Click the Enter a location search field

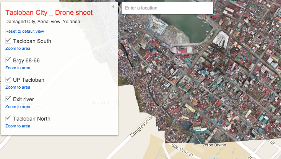[x=167, y=8]
